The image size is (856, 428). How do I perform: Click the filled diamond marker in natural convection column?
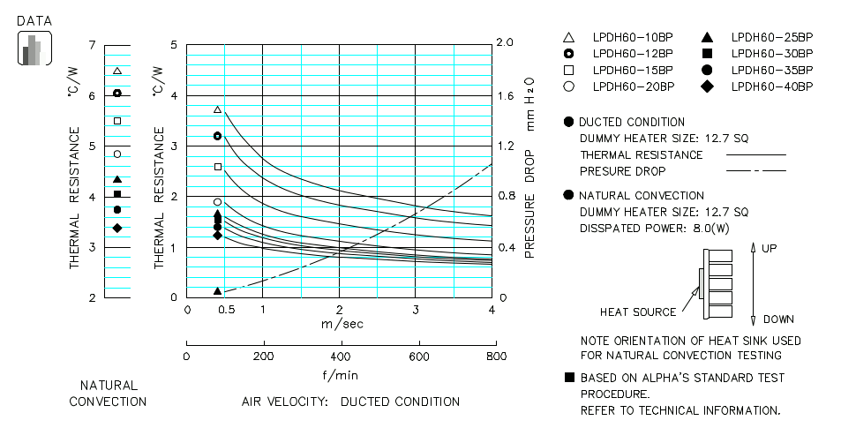pyautogui.click(x=117, y=228)
